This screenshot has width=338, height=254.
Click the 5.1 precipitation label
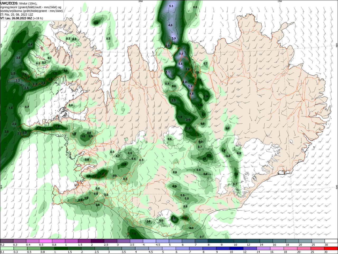(168, 72)
